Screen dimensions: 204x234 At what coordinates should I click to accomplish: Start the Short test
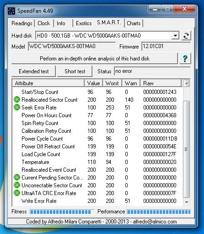tap(75, 71)
